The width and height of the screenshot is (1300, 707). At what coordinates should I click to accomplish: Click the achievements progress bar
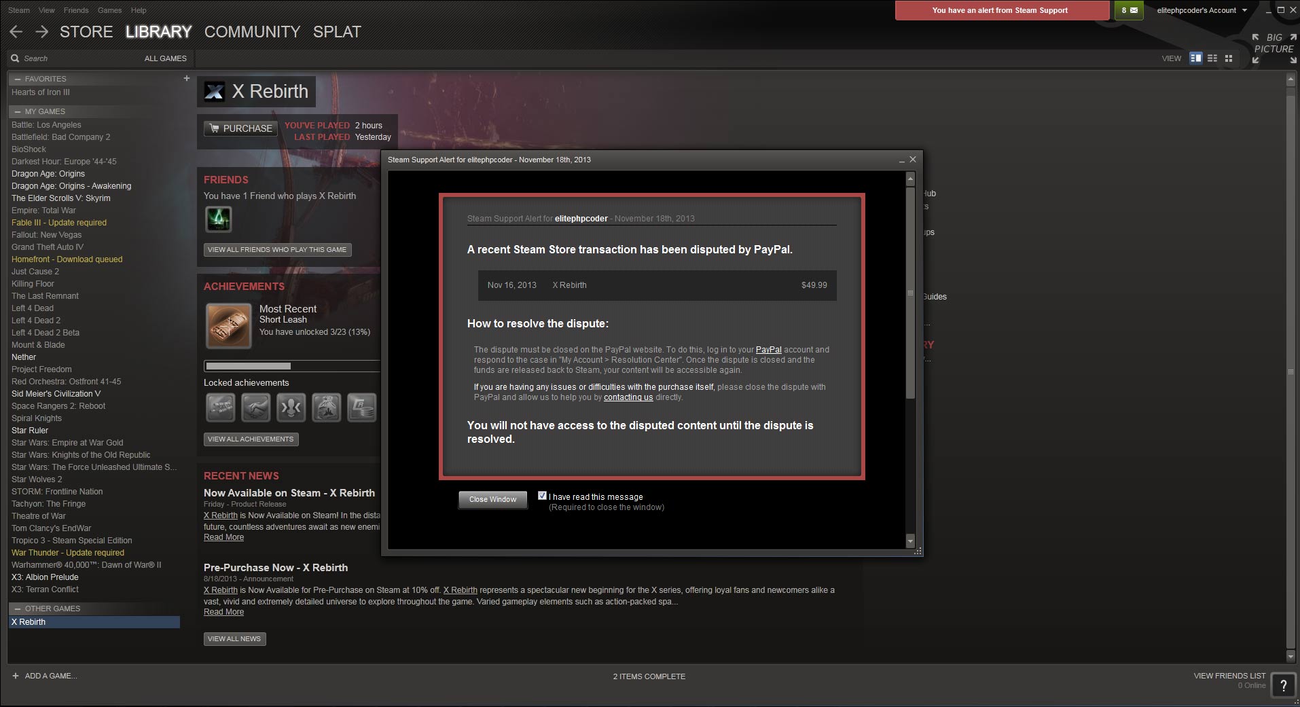click(291, 366)
